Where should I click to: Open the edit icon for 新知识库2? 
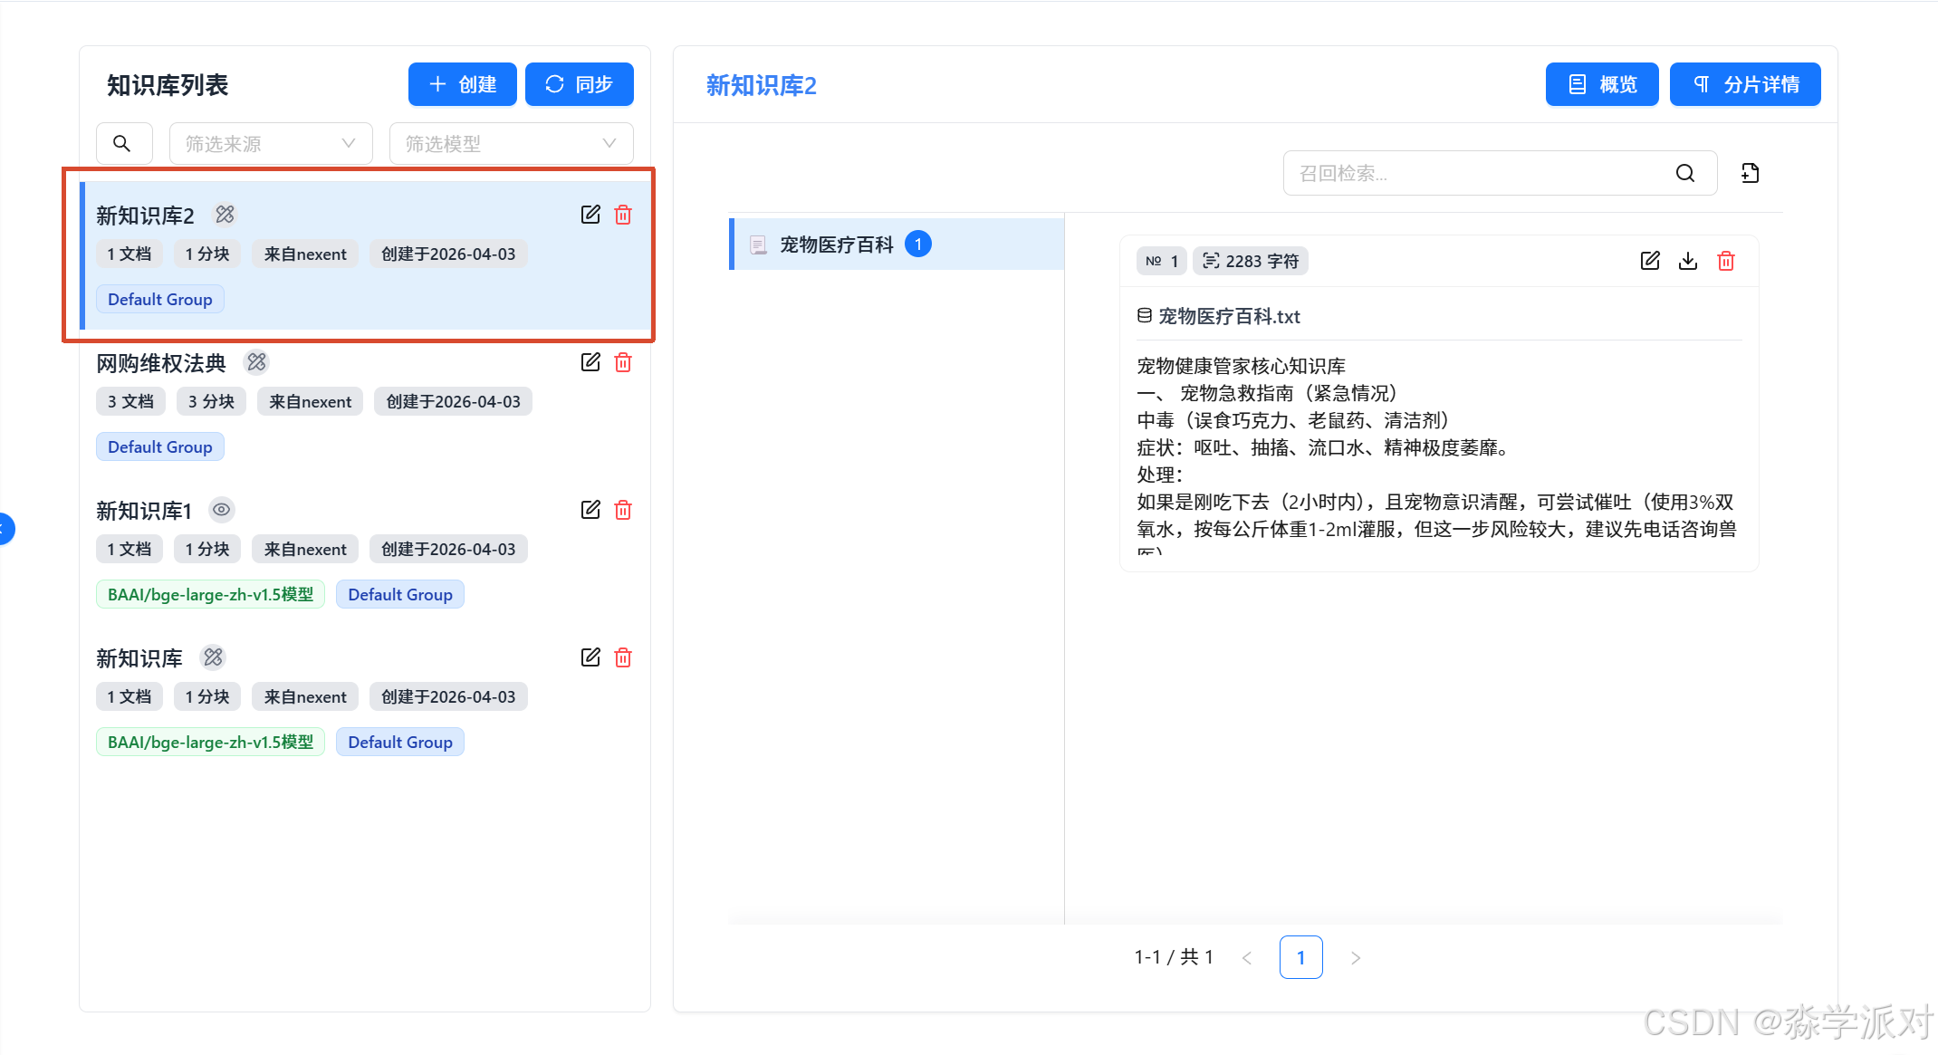click(590, 215)
